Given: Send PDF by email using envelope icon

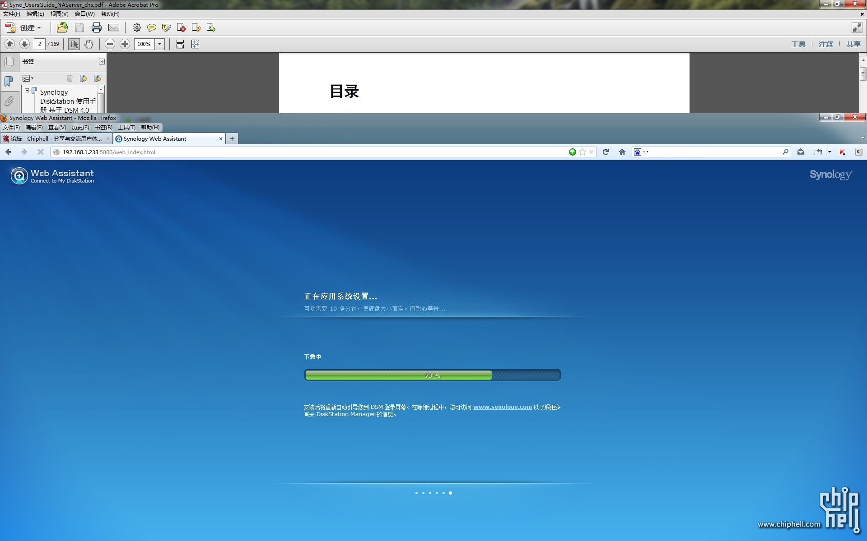Looking at the screenshot, I should [x=114, y=28].
